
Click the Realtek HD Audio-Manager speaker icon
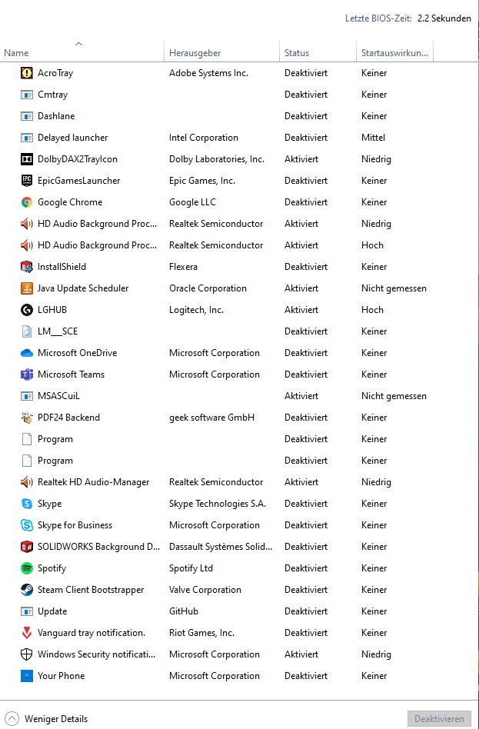coord(27,482)
